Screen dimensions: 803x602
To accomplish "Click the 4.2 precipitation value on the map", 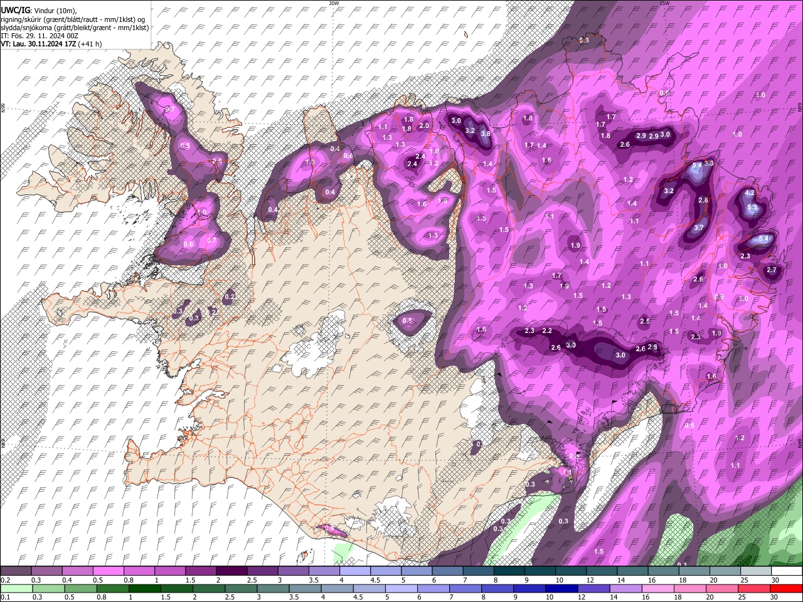I will point(750,193).
